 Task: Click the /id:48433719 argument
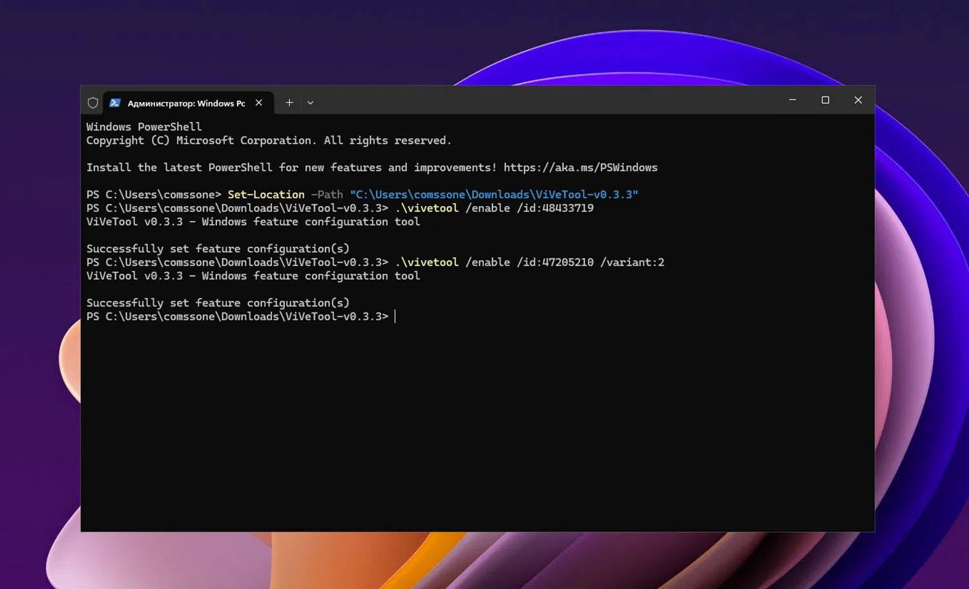point(555,208)
